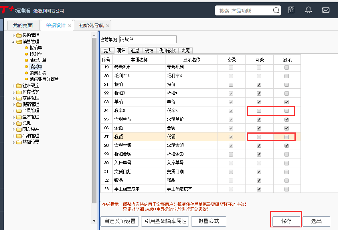The image size is (338, 230).
Task: Click the 往来现金 folder icon
Action: point(19,86)
